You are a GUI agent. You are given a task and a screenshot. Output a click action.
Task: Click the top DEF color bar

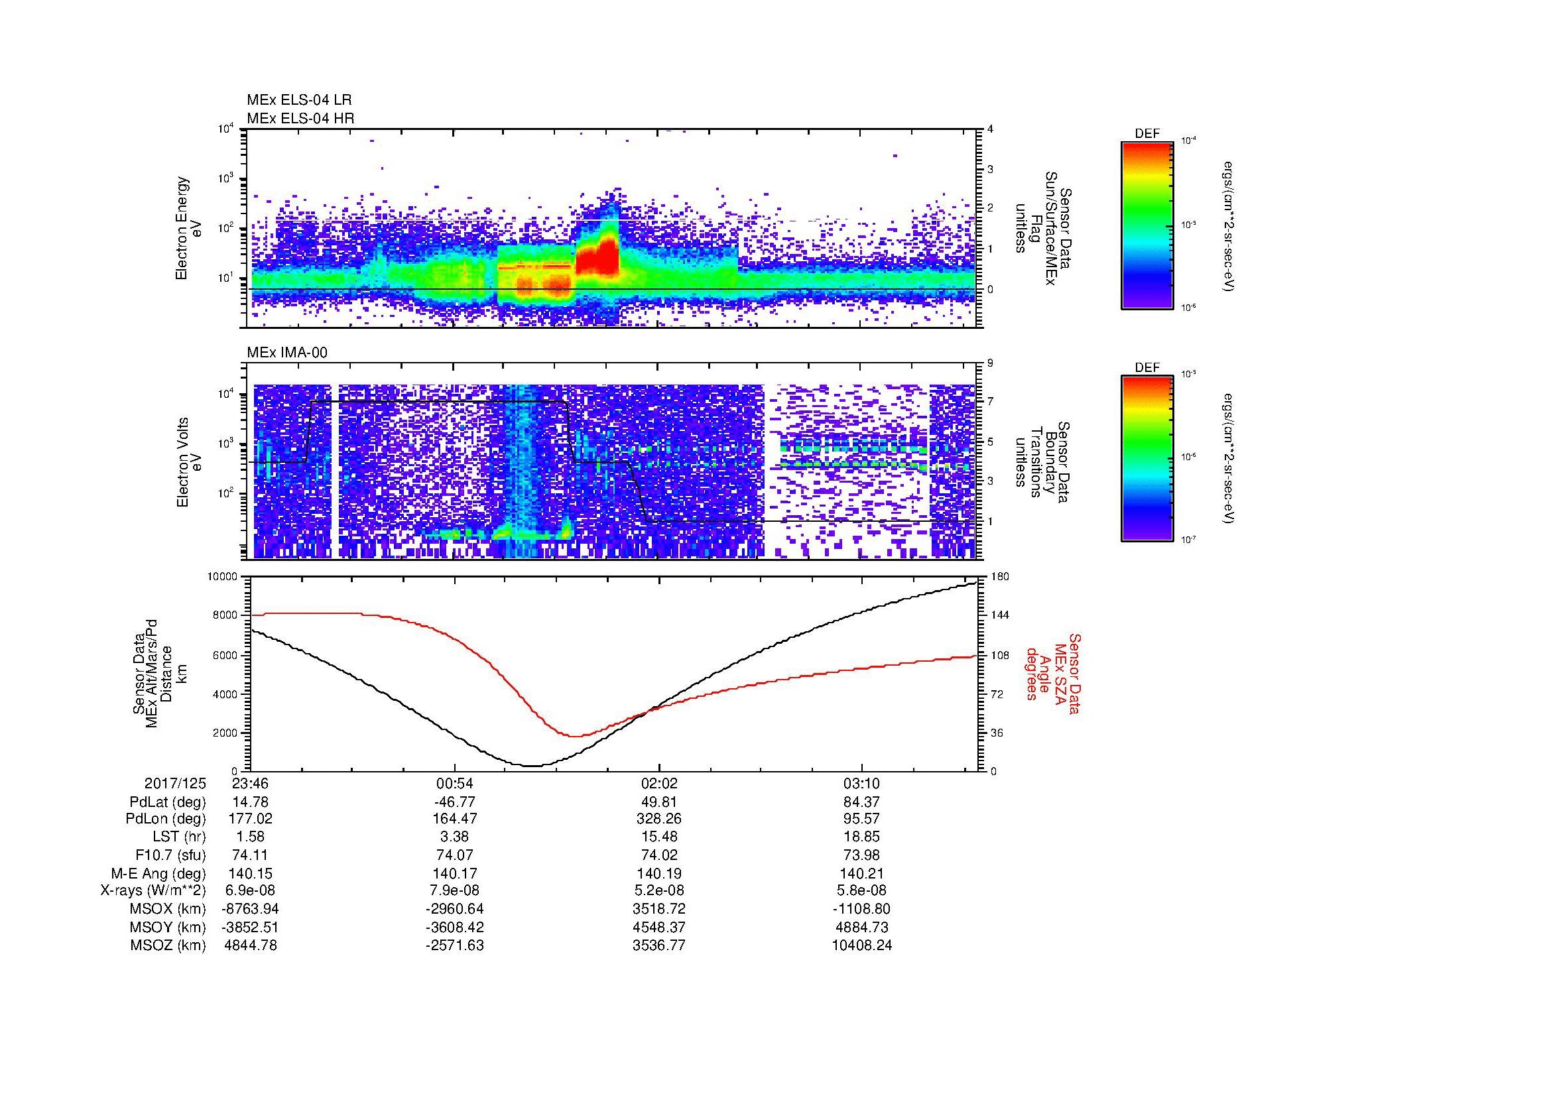coord(1147,225)
